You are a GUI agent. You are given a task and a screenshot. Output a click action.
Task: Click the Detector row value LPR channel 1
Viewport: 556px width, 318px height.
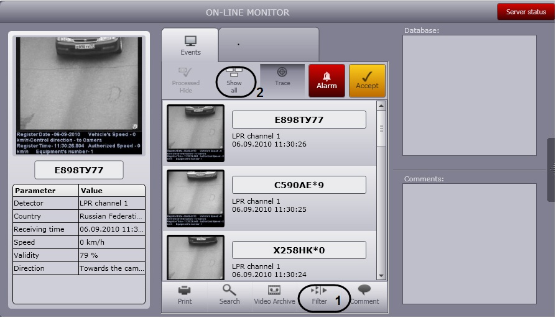[111, 203]
